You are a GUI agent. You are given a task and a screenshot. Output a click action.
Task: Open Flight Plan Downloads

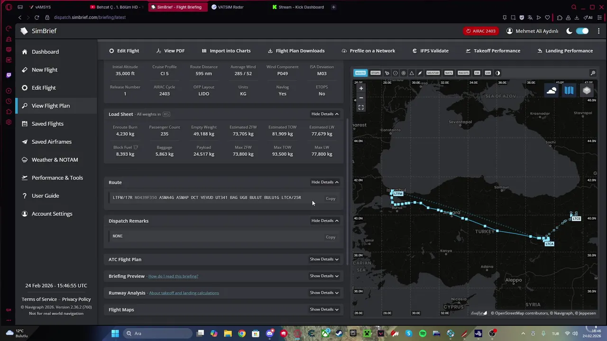296,51
